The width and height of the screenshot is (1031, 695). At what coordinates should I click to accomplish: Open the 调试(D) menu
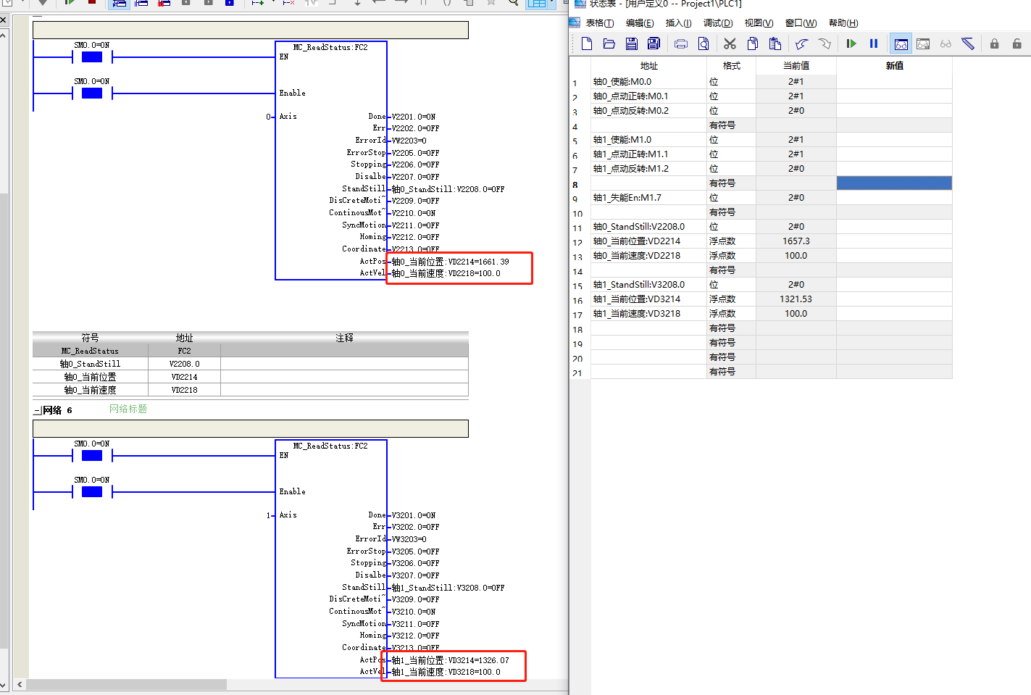point(717,23)
